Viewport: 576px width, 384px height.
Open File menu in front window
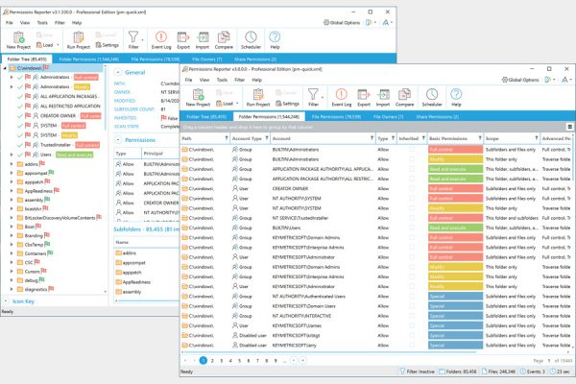pos(188,80)
